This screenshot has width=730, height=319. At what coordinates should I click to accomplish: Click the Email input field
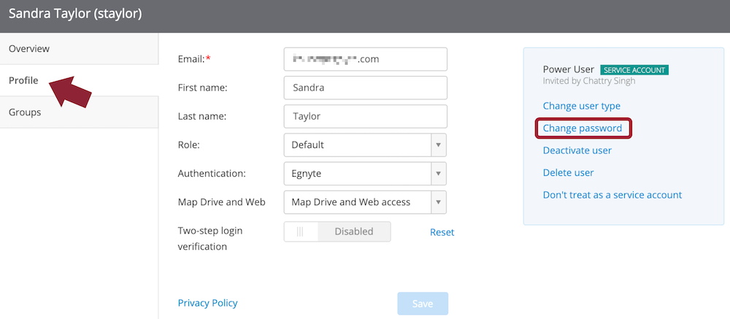[364, 59]
